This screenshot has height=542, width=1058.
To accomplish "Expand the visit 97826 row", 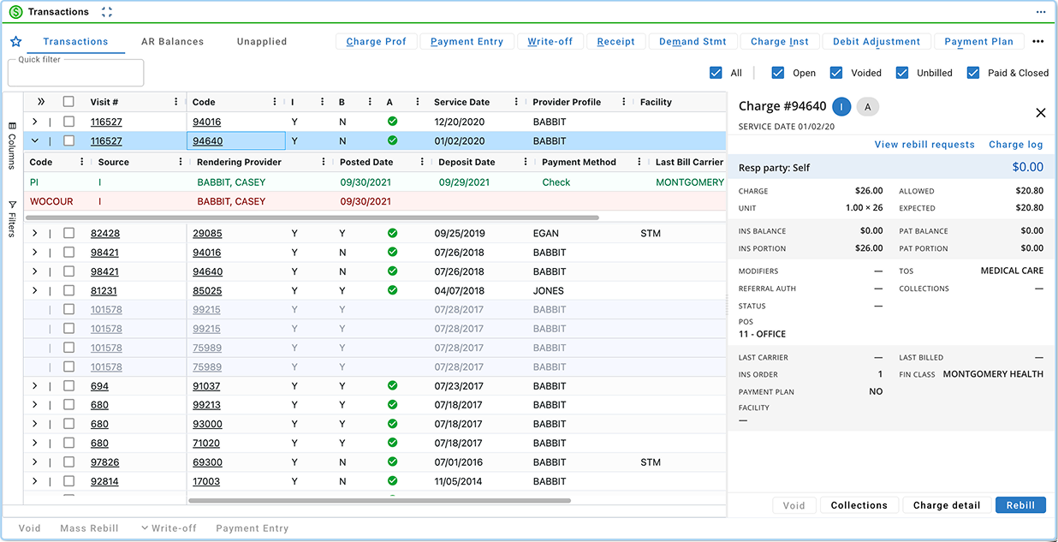I will click(x=35, y=462).
